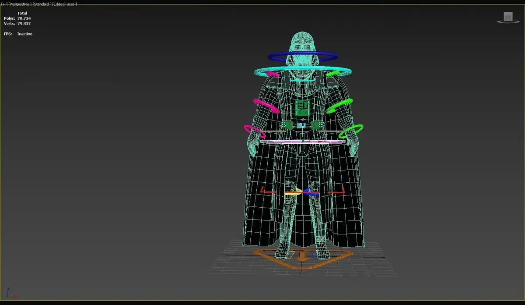Click the ViewCube navigation widget
Viewport: 525px width, 305px height.
pos(507,18)
